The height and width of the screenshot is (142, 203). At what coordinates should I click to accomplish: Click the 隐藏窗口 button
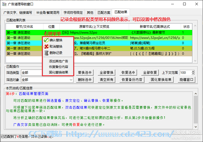186,80
